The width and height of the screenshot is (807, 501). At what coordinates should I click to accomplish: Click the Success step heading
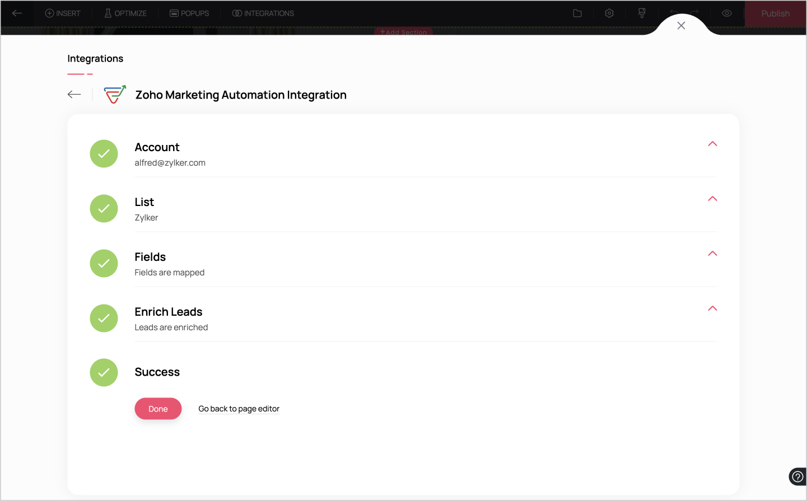(x=157, y=372)
